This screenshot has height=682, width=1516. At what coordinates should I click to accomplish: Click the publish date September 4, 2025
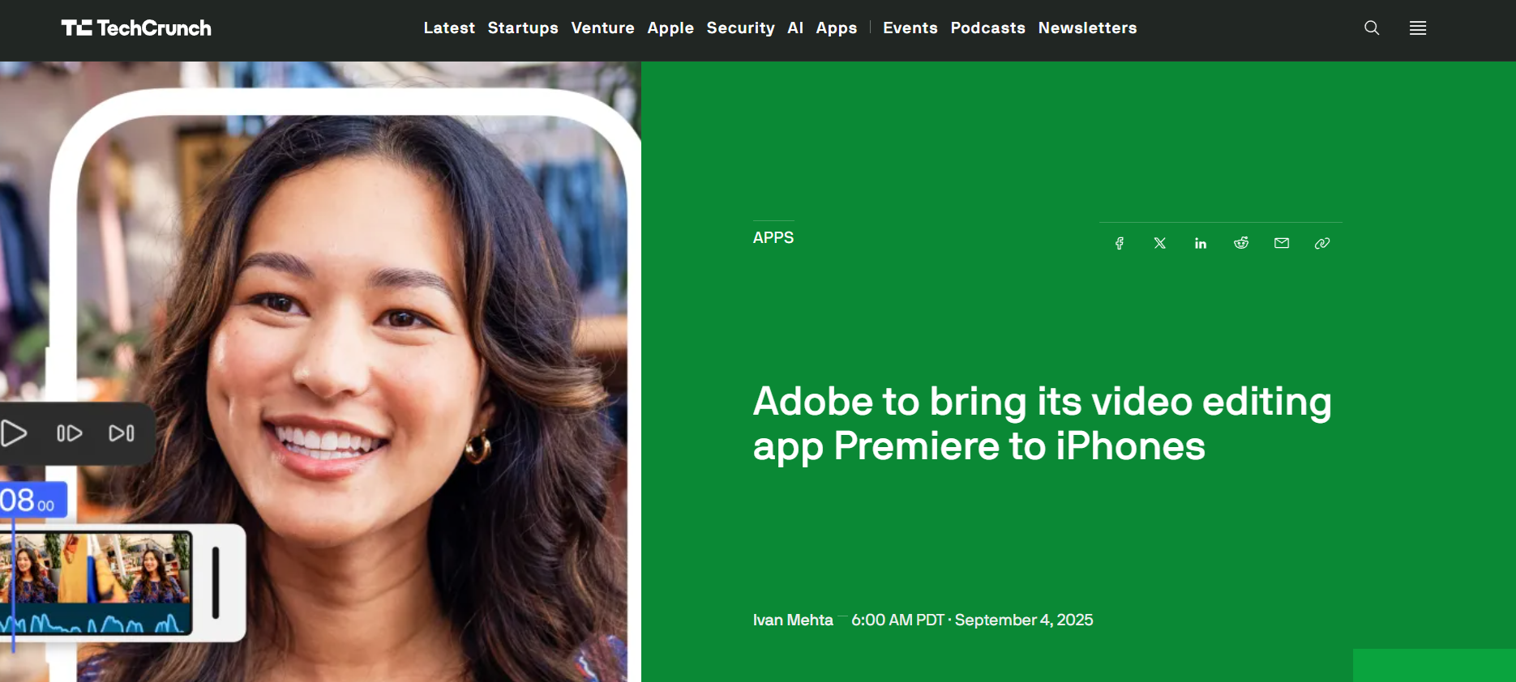pos(1024,620)
